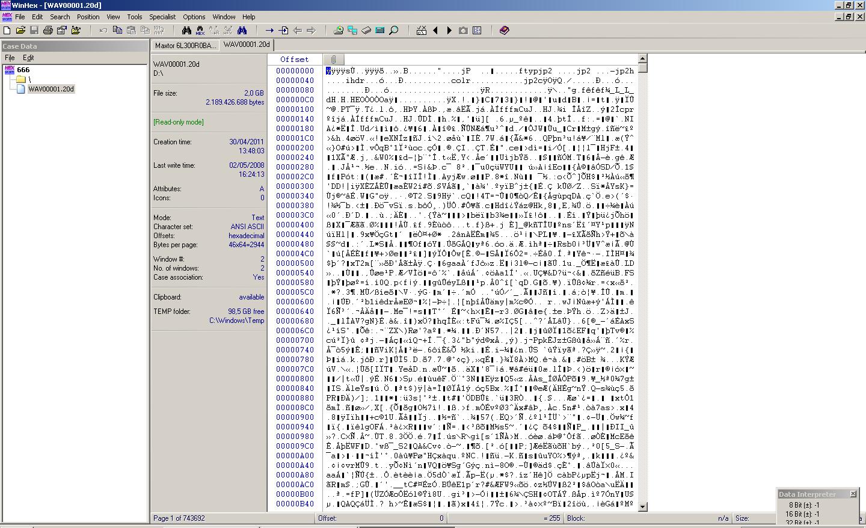Select the 666 case root icon

pyautogui.click(x=9, y=70)
